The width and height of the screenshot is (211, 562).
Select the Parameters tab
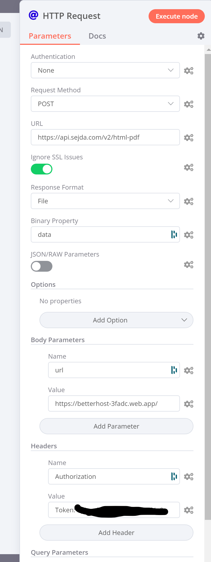click(x=50, y=36)
